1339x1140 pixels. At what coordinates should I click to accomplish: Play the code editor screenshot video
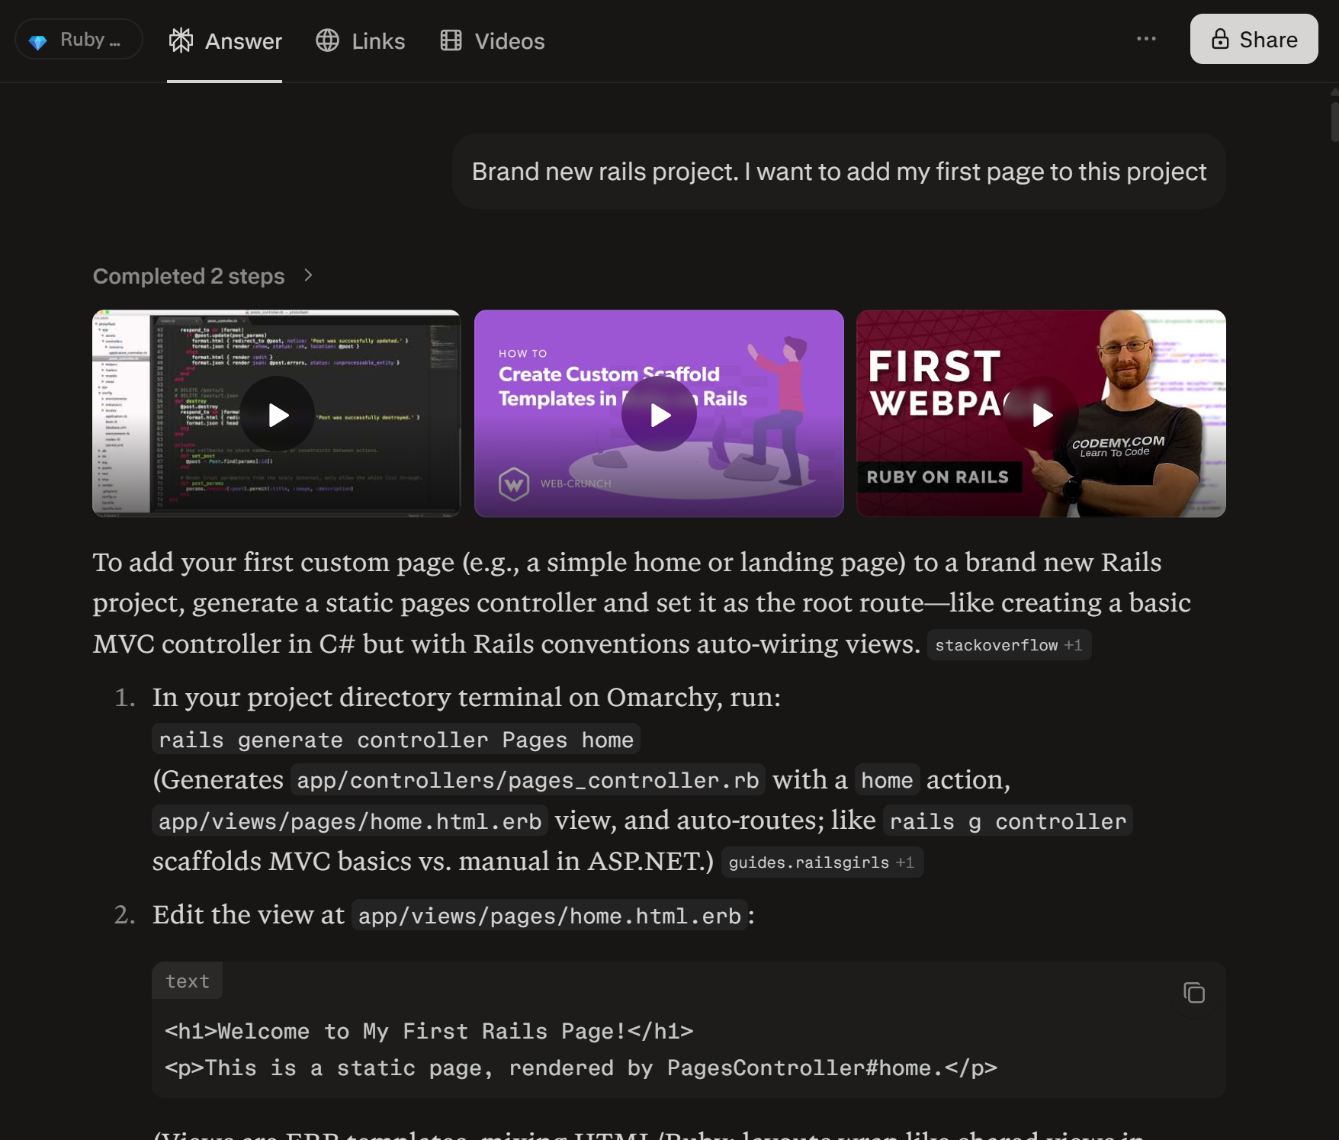278,414
